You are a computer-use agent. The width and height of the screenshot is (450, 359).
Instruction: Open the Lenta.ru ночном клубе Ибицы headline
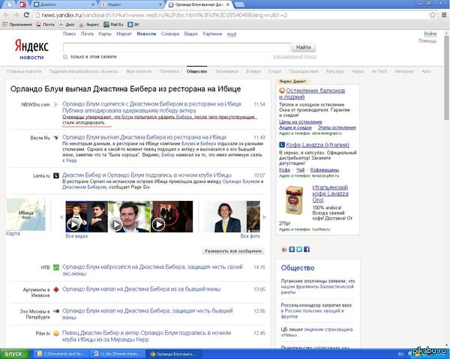[147, 175]
